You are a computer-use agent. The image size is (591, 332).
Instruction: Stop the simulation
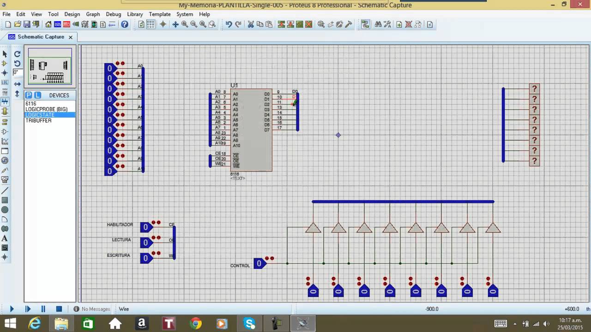[59, 309]
